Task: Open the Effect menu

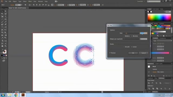Action: pyautogui.click(x=30, y=1)
